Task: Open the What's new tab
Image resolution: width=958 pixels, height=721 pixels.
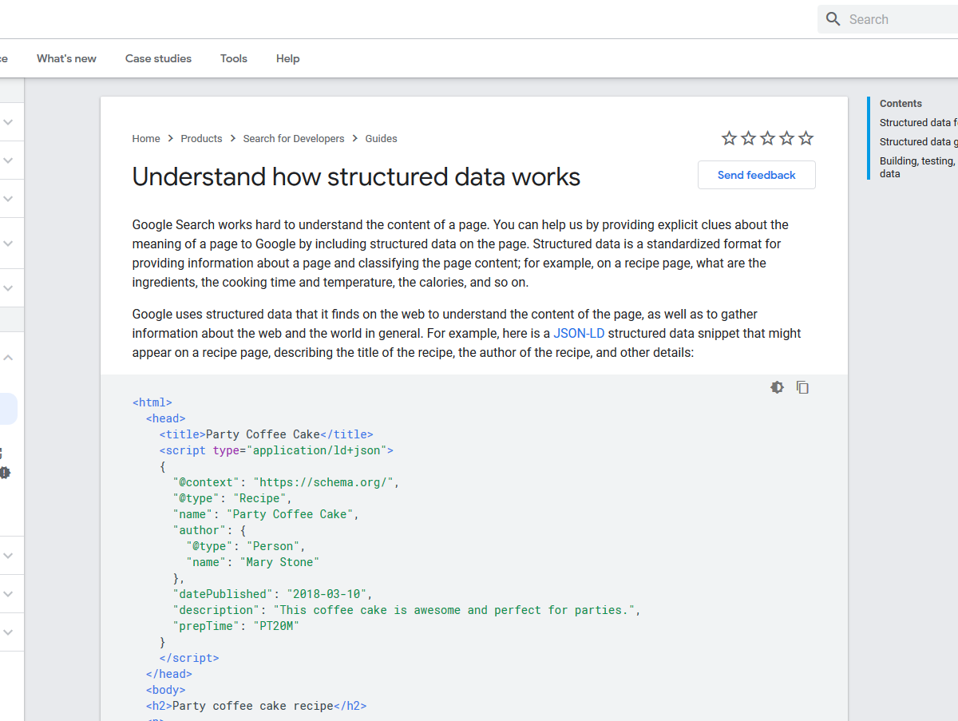Action: [x=66, y=58]
